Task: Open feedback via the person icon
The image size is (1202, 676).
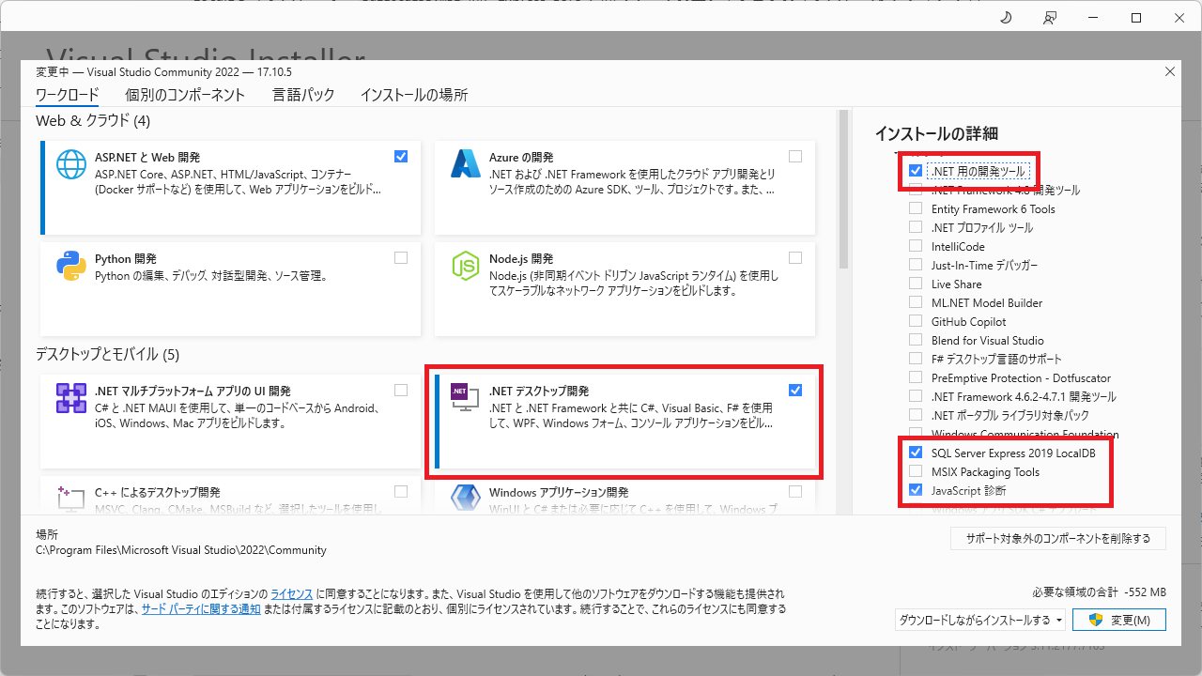Action: point(1049,17)
